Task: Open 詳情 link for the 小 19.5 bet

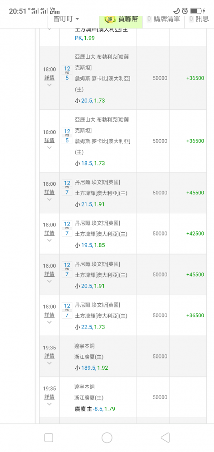Action: [x=49, y=233]
